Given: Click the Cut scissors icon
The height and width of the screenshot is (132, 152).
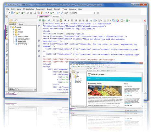Looking at the screenshot, I should tap(35, 13).
